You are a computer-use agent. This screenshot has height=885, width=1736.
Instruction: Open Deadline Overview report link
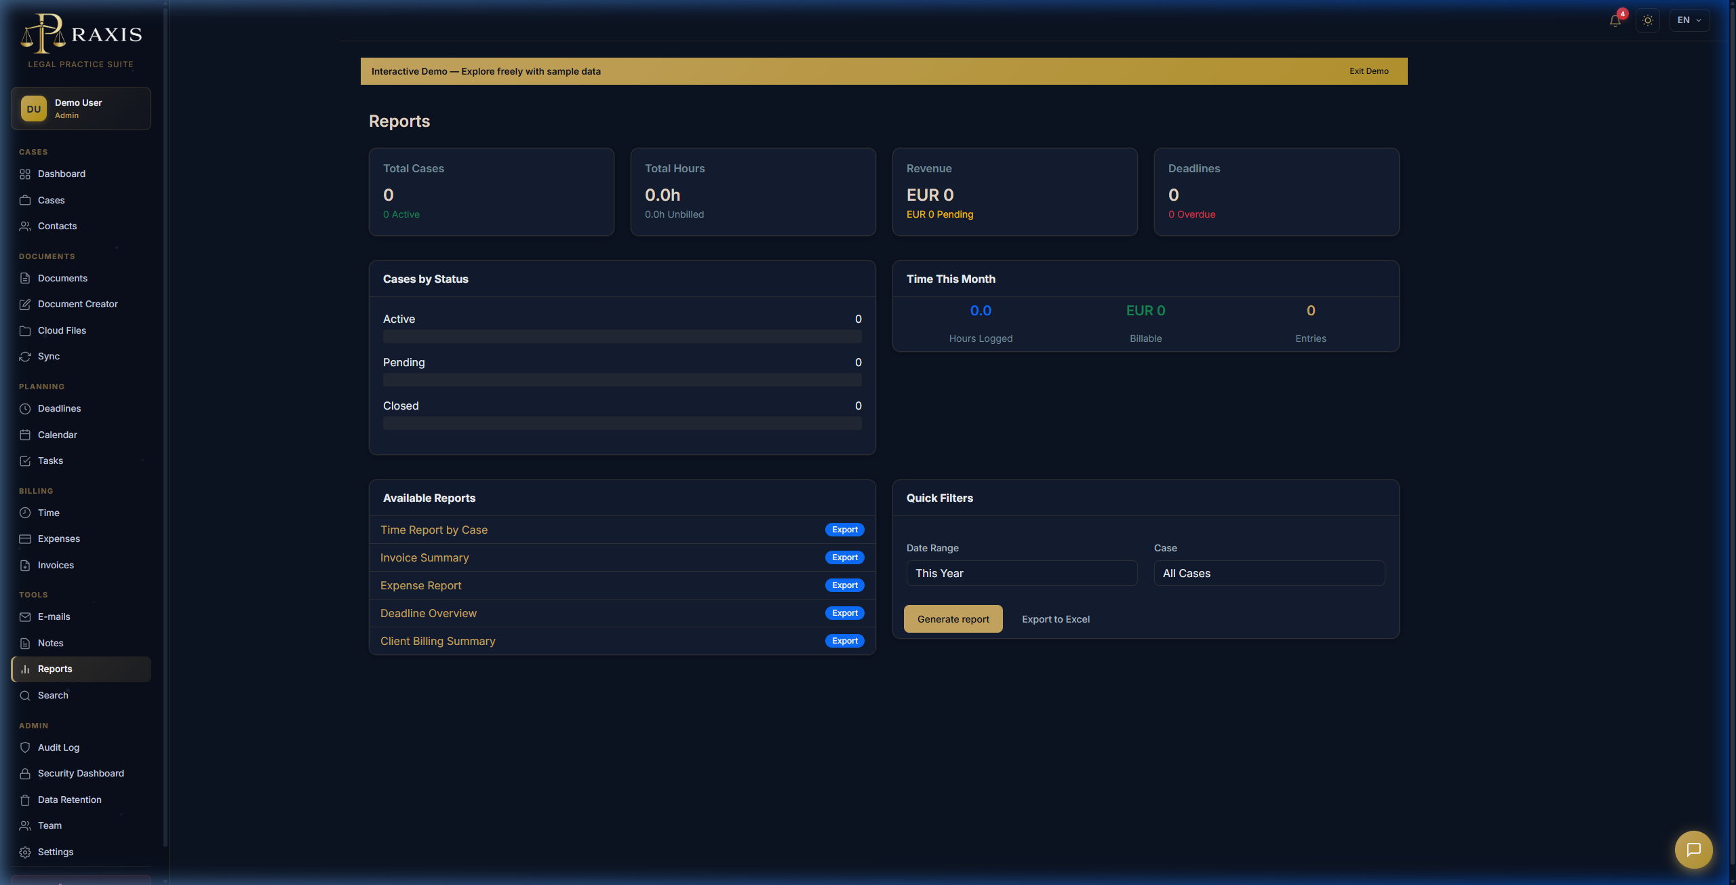(x=429, y=613)
